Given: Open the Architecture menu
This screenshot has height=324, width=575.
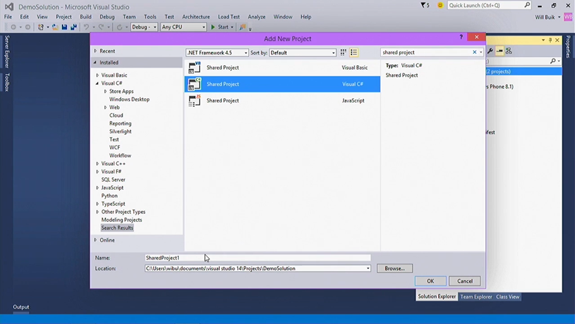Looking at the screenshot, I should tap(196, 17).
